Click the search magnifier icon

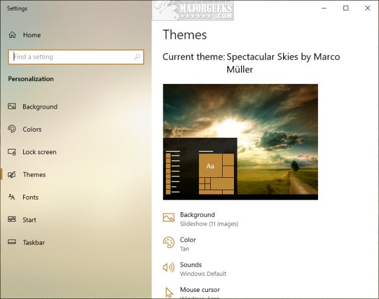137,57
